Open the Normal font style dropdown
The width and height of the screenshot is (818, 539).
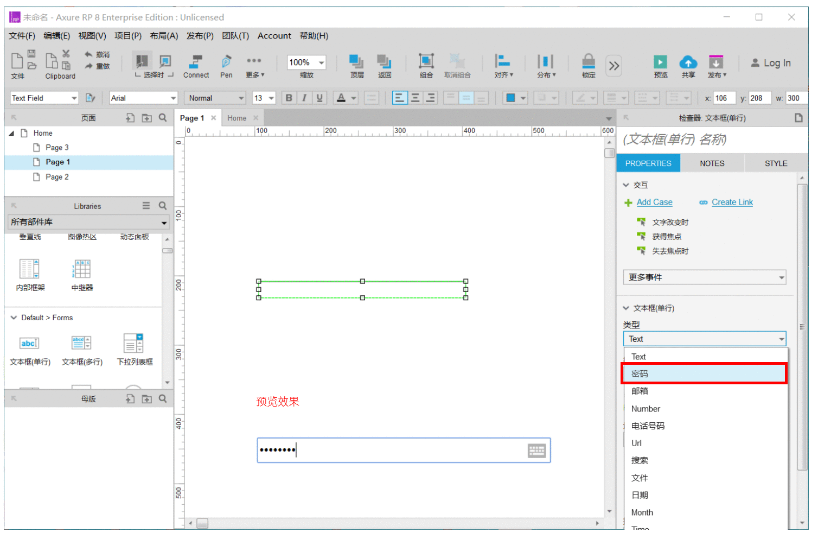click(215, 98)
